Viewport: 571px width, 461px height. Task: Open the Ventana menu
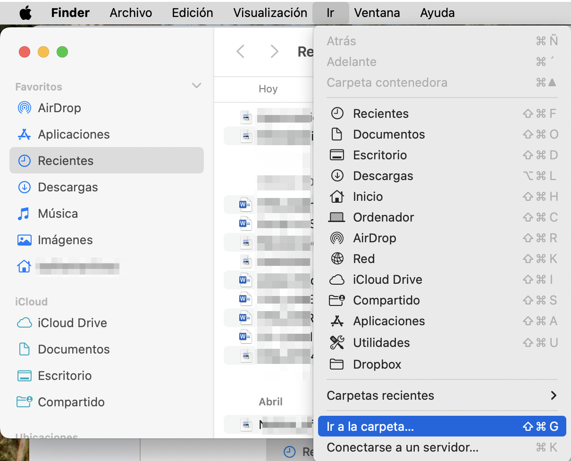click(x=377, y=13)
